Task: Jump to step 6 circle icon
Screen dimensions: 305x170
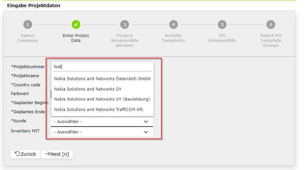Action: click(271, 25)
